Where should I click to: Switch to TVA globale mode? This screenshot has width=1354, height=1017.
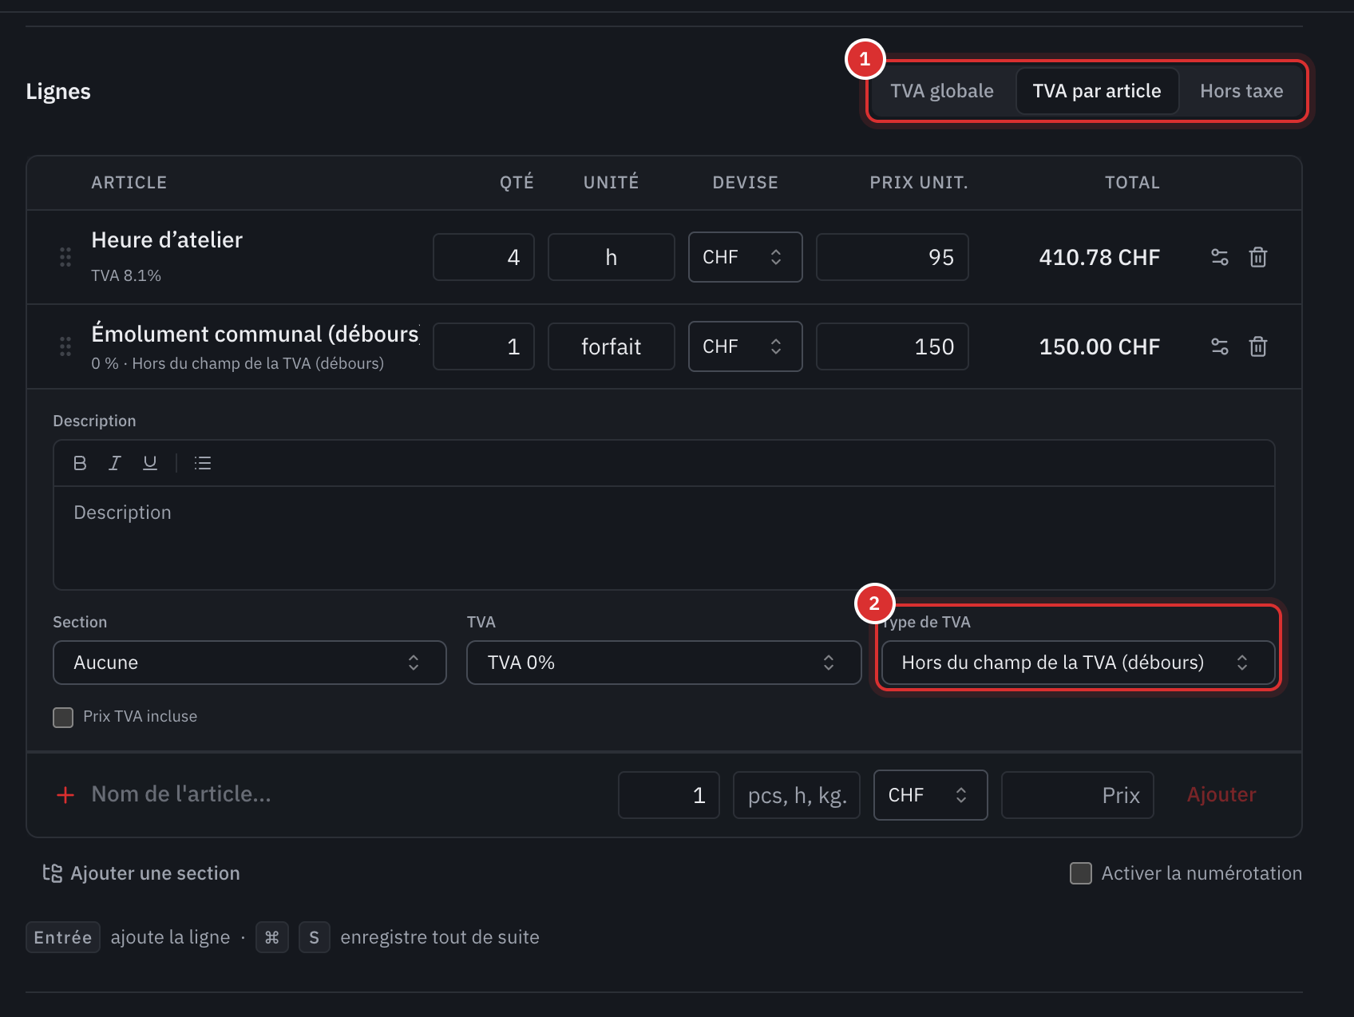[942, 91]
